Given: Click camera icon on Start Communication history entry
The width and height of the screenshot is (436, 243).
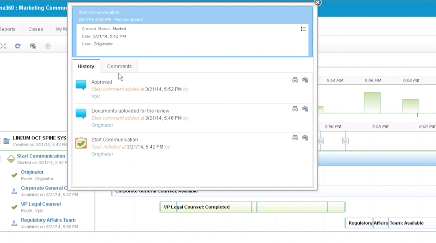Looking at the screenshot, I should tap(305, 138).
